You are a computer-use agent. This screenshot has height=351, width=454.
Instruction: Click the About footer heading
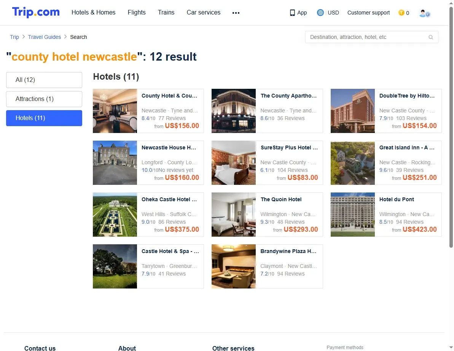tap(127, 348)
